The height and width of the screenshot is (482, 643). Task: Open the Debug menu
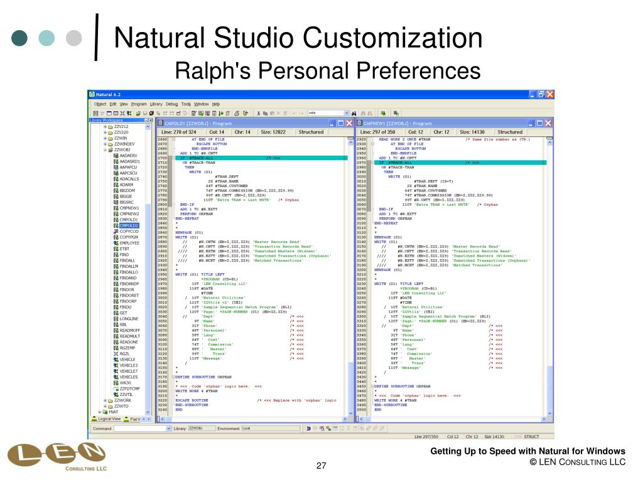171,104
